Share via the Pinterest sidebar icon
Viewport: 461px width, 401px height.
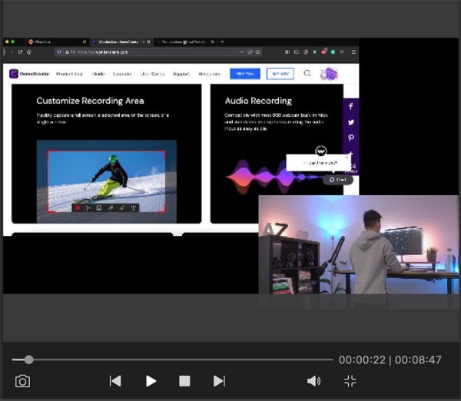(351, 138)
